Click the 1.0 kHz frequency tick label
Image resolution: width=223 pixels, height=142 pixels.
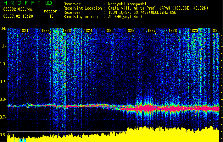(x=3, y=64)
